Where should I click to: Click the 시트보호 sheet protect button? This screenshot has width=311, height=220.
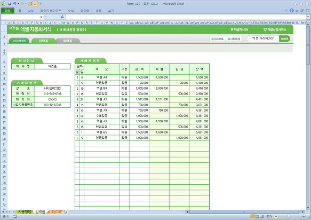[x=218, y=39]
